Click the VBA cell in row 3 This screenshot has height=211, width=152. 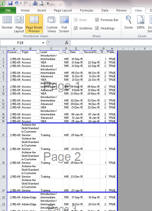point(51,63)
